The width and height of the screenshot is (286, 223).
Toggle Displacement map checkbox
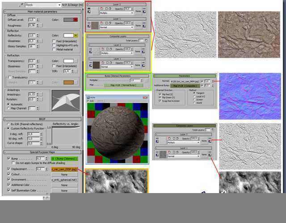[x=8, y=169]
